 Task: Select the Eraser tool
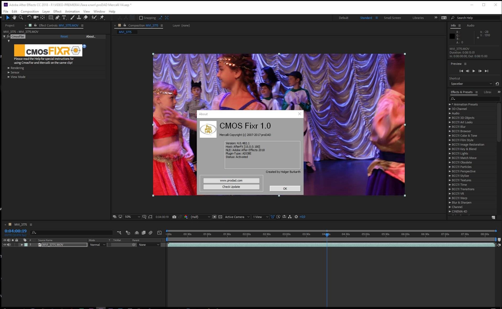(x=85, y=18)
